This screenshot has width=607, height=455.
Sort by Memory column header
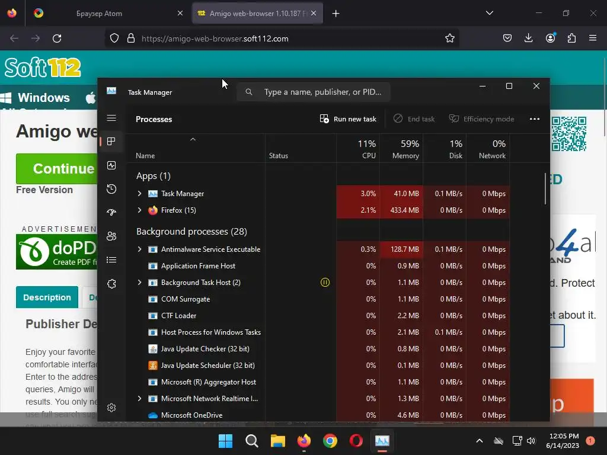pyautogui.click(x=401, y=149)
